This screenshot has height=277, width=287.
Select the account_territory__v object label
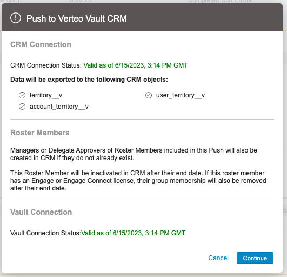click(59, 107)
